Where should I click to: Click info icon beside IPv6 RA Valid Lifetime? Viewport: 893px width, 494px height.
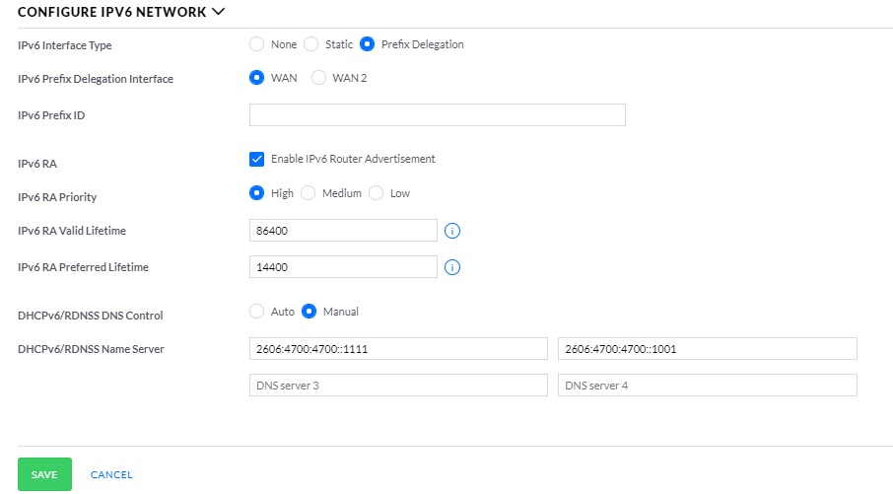453,231
